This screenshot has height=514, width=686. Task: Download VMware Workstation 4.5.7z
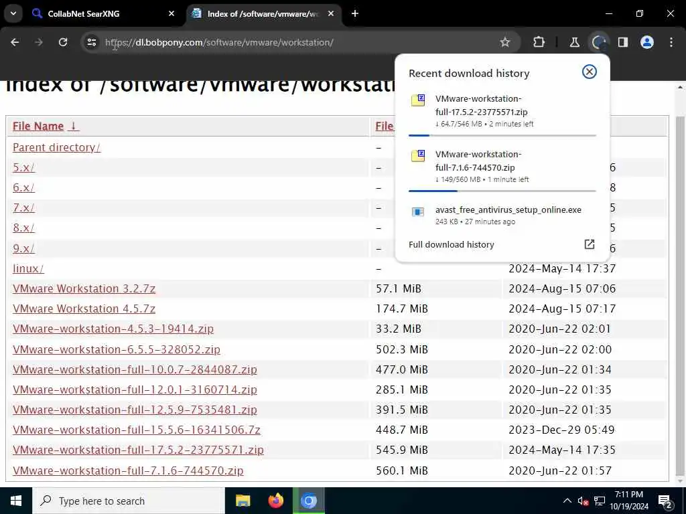pyautogui.click(x=84, y=309)
